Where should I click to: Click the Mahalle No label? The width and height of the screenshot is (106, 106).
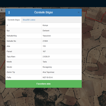pos(11,41)
